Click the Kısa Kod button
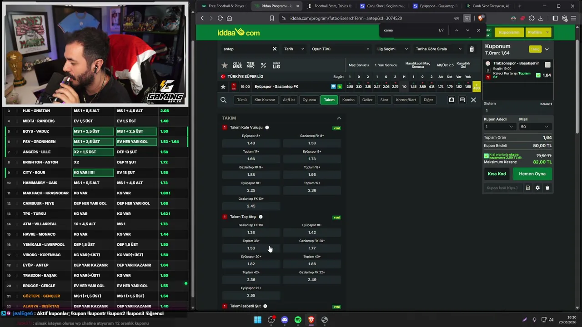Image resolution: width=582 pixels, height=327 pixels. [497, 174]
